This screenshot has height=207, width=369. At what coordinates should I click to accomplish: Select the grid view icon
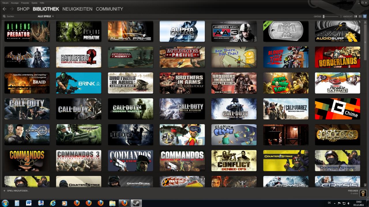[x=365, y=16]
